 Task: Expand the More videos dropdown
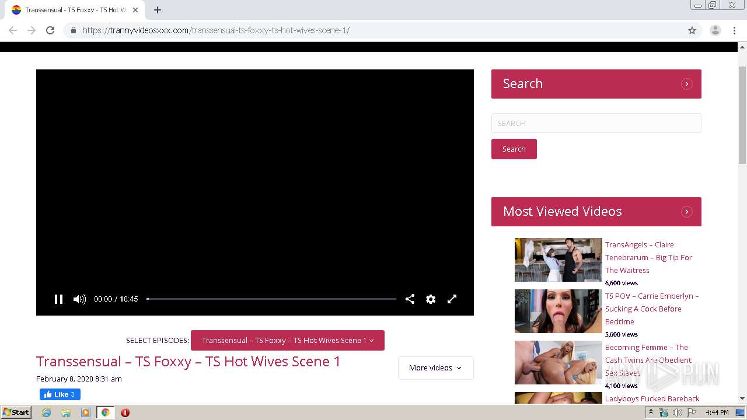pos(436,368)
